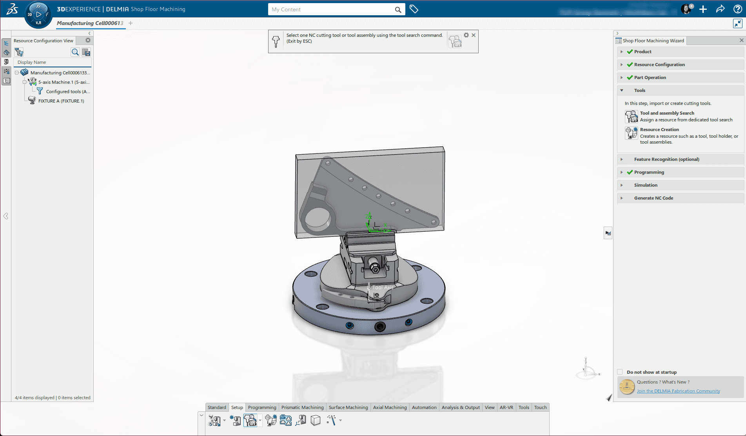
Task: Switch to the Axial Machining tab
Action: coord(390,407)
